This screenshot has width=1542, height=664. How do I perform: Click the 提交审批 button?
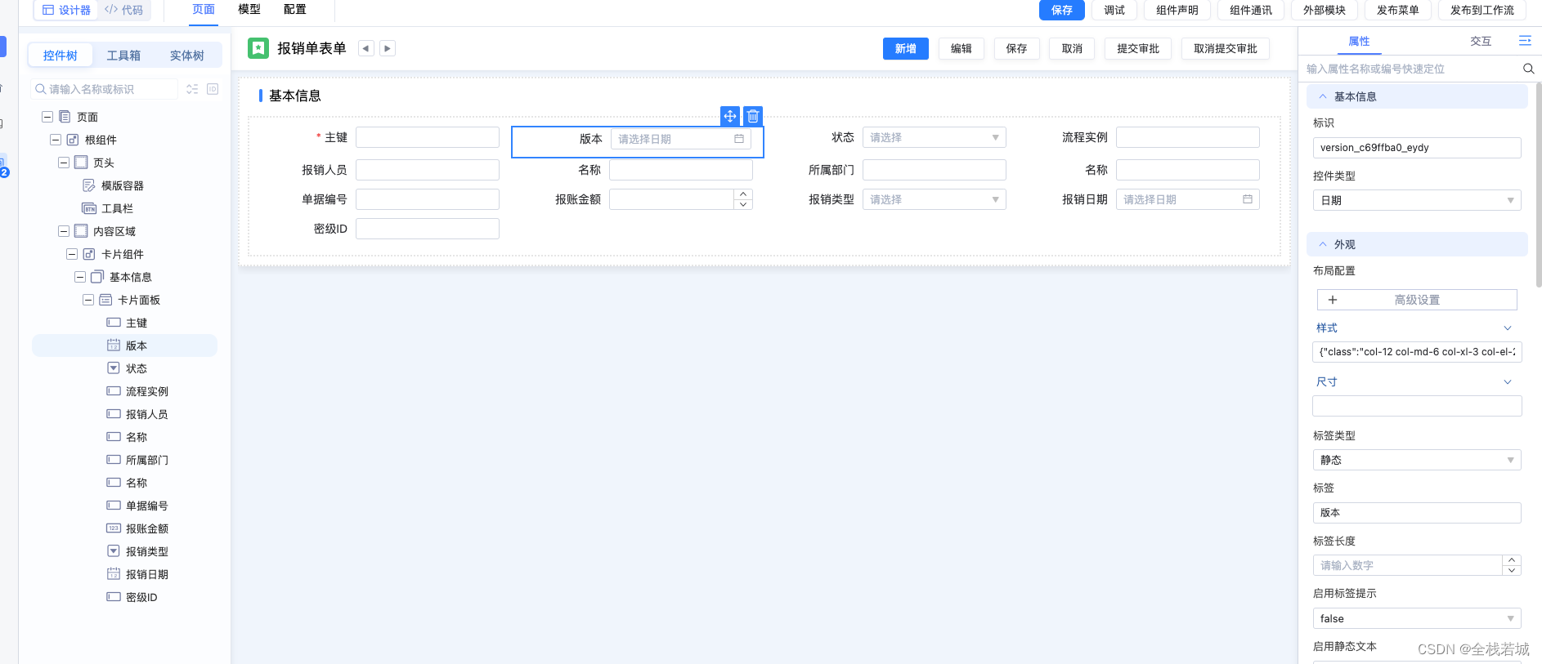click(x=1138, y=49)
